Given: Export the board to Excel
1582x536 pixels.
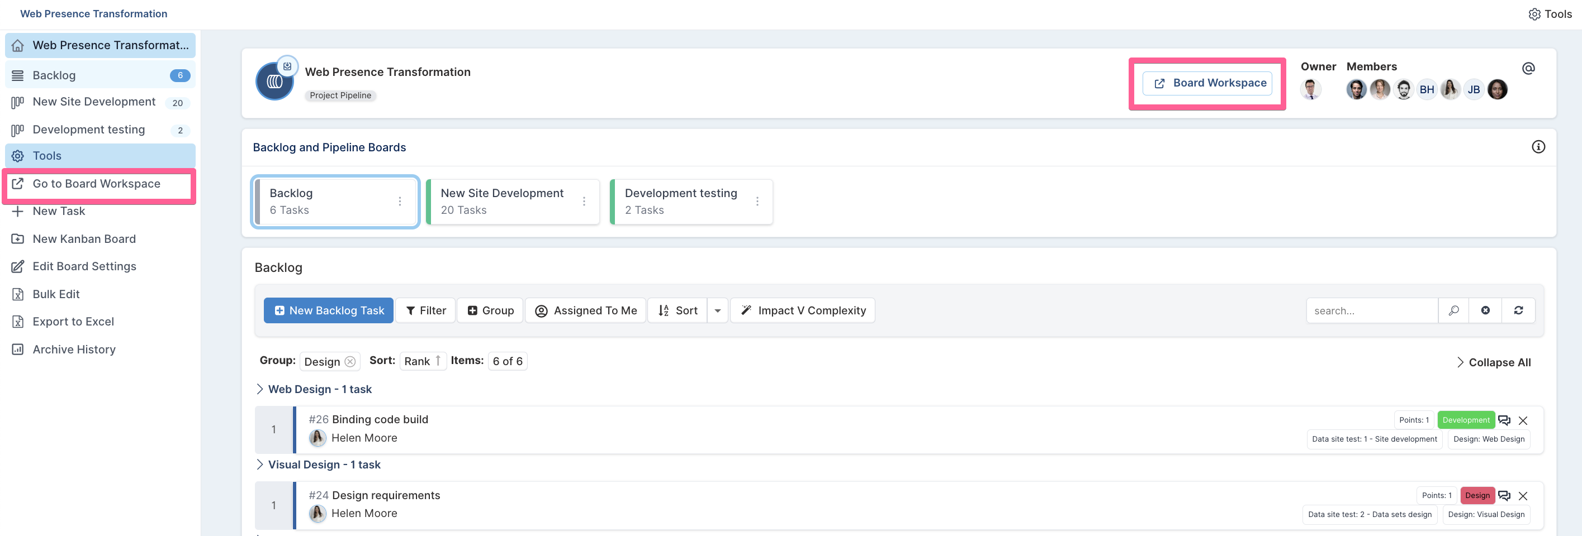Looking at the screenshot, I should (x=100, y=322).
